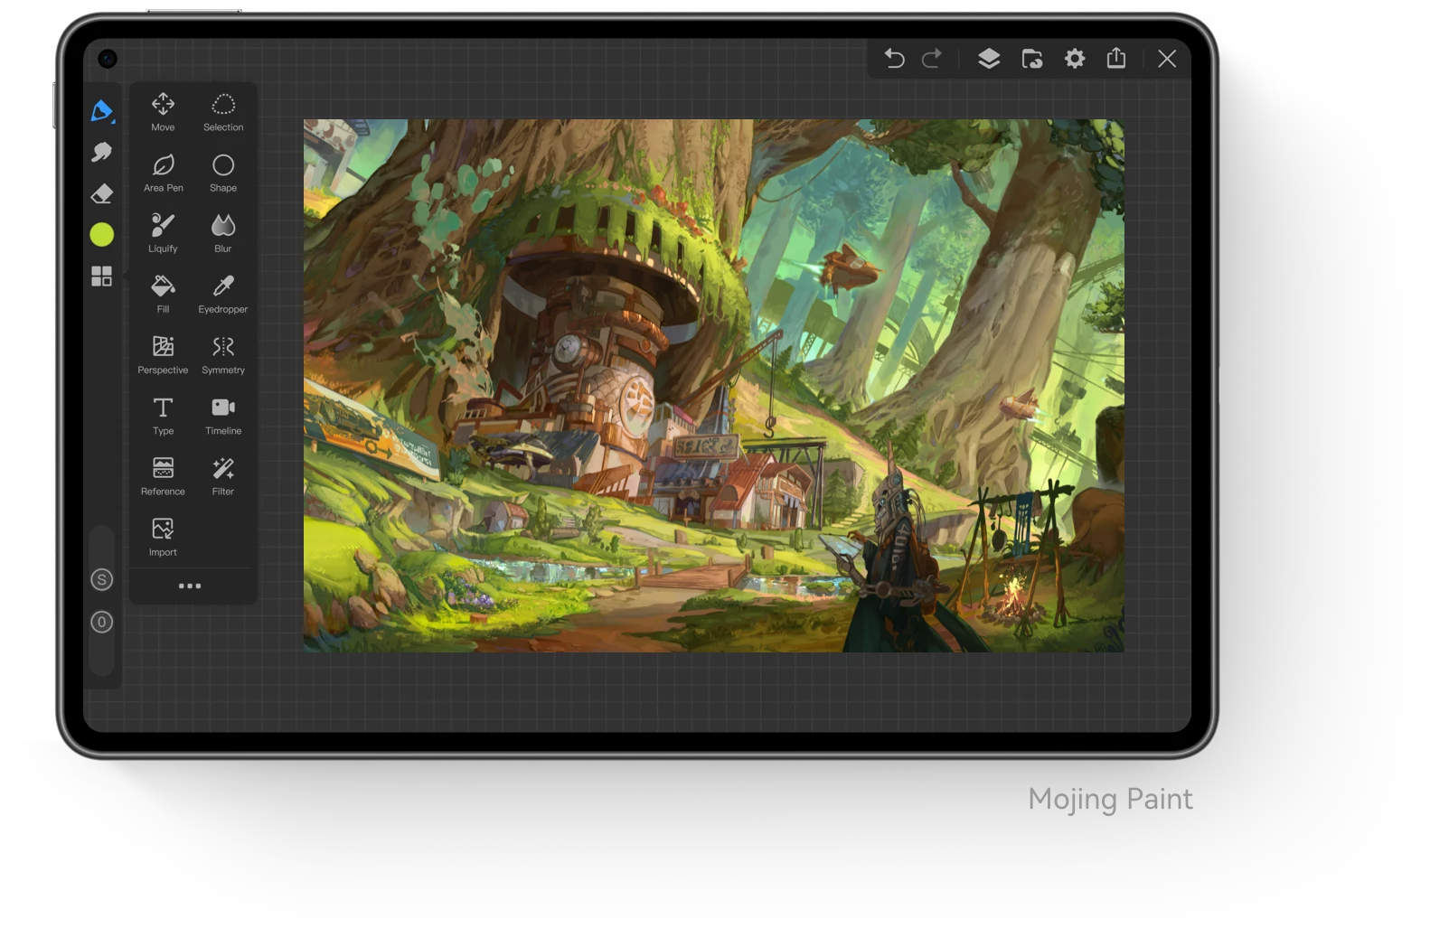Choose the Selection lasso tool
1430x947 pixels.
[x=223, y=112]
